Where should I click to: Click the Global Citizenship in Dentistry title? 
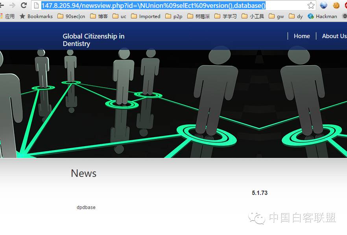click(94, 40)
